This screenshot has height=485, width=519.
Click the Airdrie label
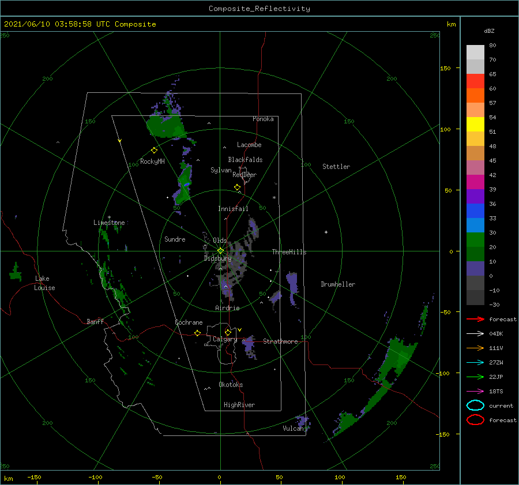click(x=227, y=308)
